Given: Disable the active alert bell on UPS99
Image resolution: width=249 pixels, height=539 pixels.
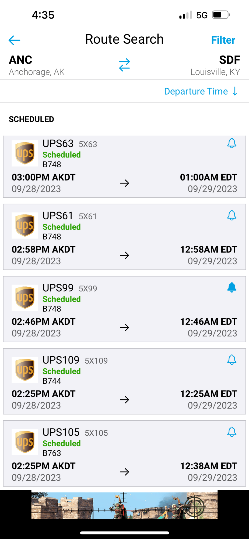Looking at the screenshot, I should (232, 288).
